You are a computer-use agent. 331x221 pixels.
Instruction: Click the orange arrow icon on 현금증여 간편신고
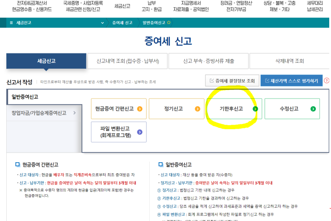click(x=140, y=109)
